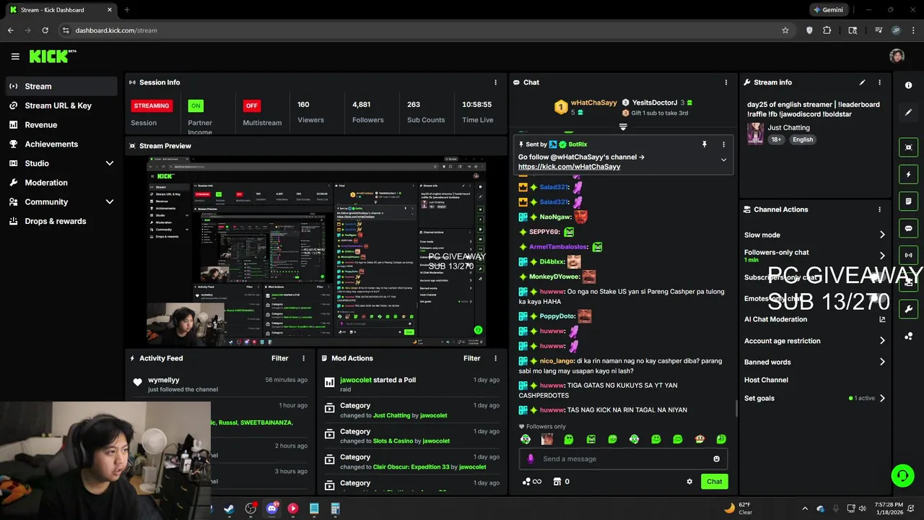Viewport: 924px width, 520px height.
Task: Open the Mod Actions options menu
Action: pyautogui.click(x=495, y=358)
